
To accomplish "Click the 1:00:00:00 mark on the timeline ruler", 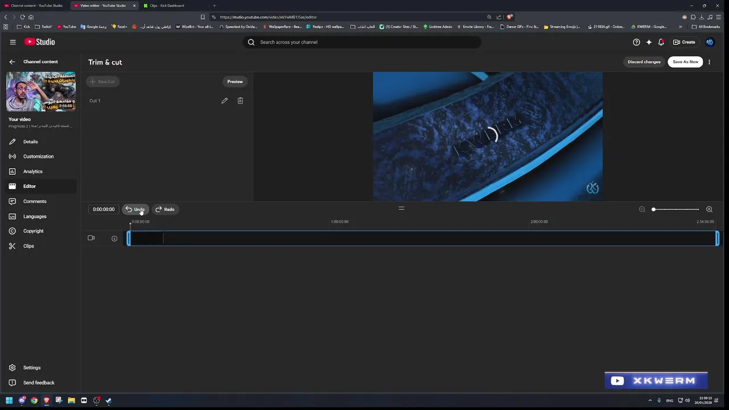I will click(339, 222).
